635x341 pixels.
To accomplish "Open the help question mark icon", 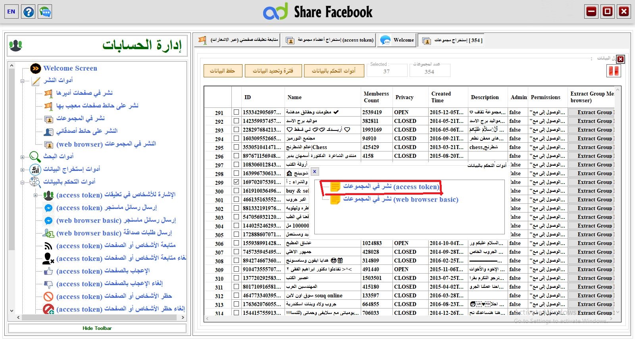I will point(29,11).
